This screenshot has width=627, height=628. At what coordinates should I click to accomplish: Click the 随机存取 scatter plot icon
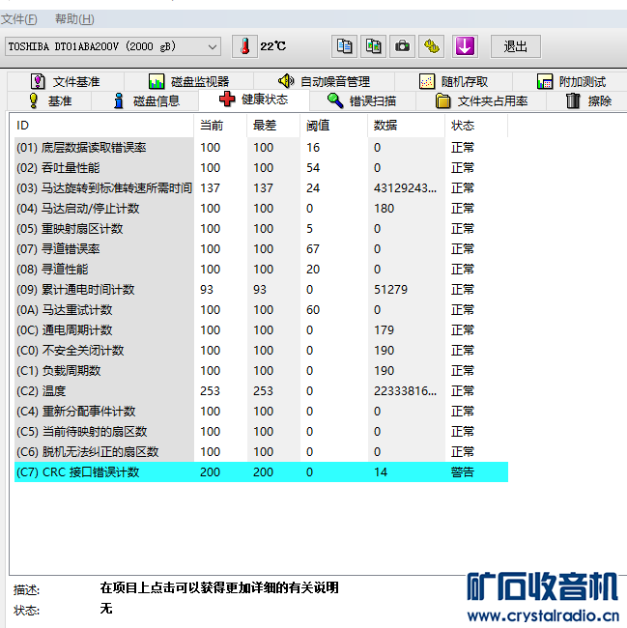(x=427, y=82)
